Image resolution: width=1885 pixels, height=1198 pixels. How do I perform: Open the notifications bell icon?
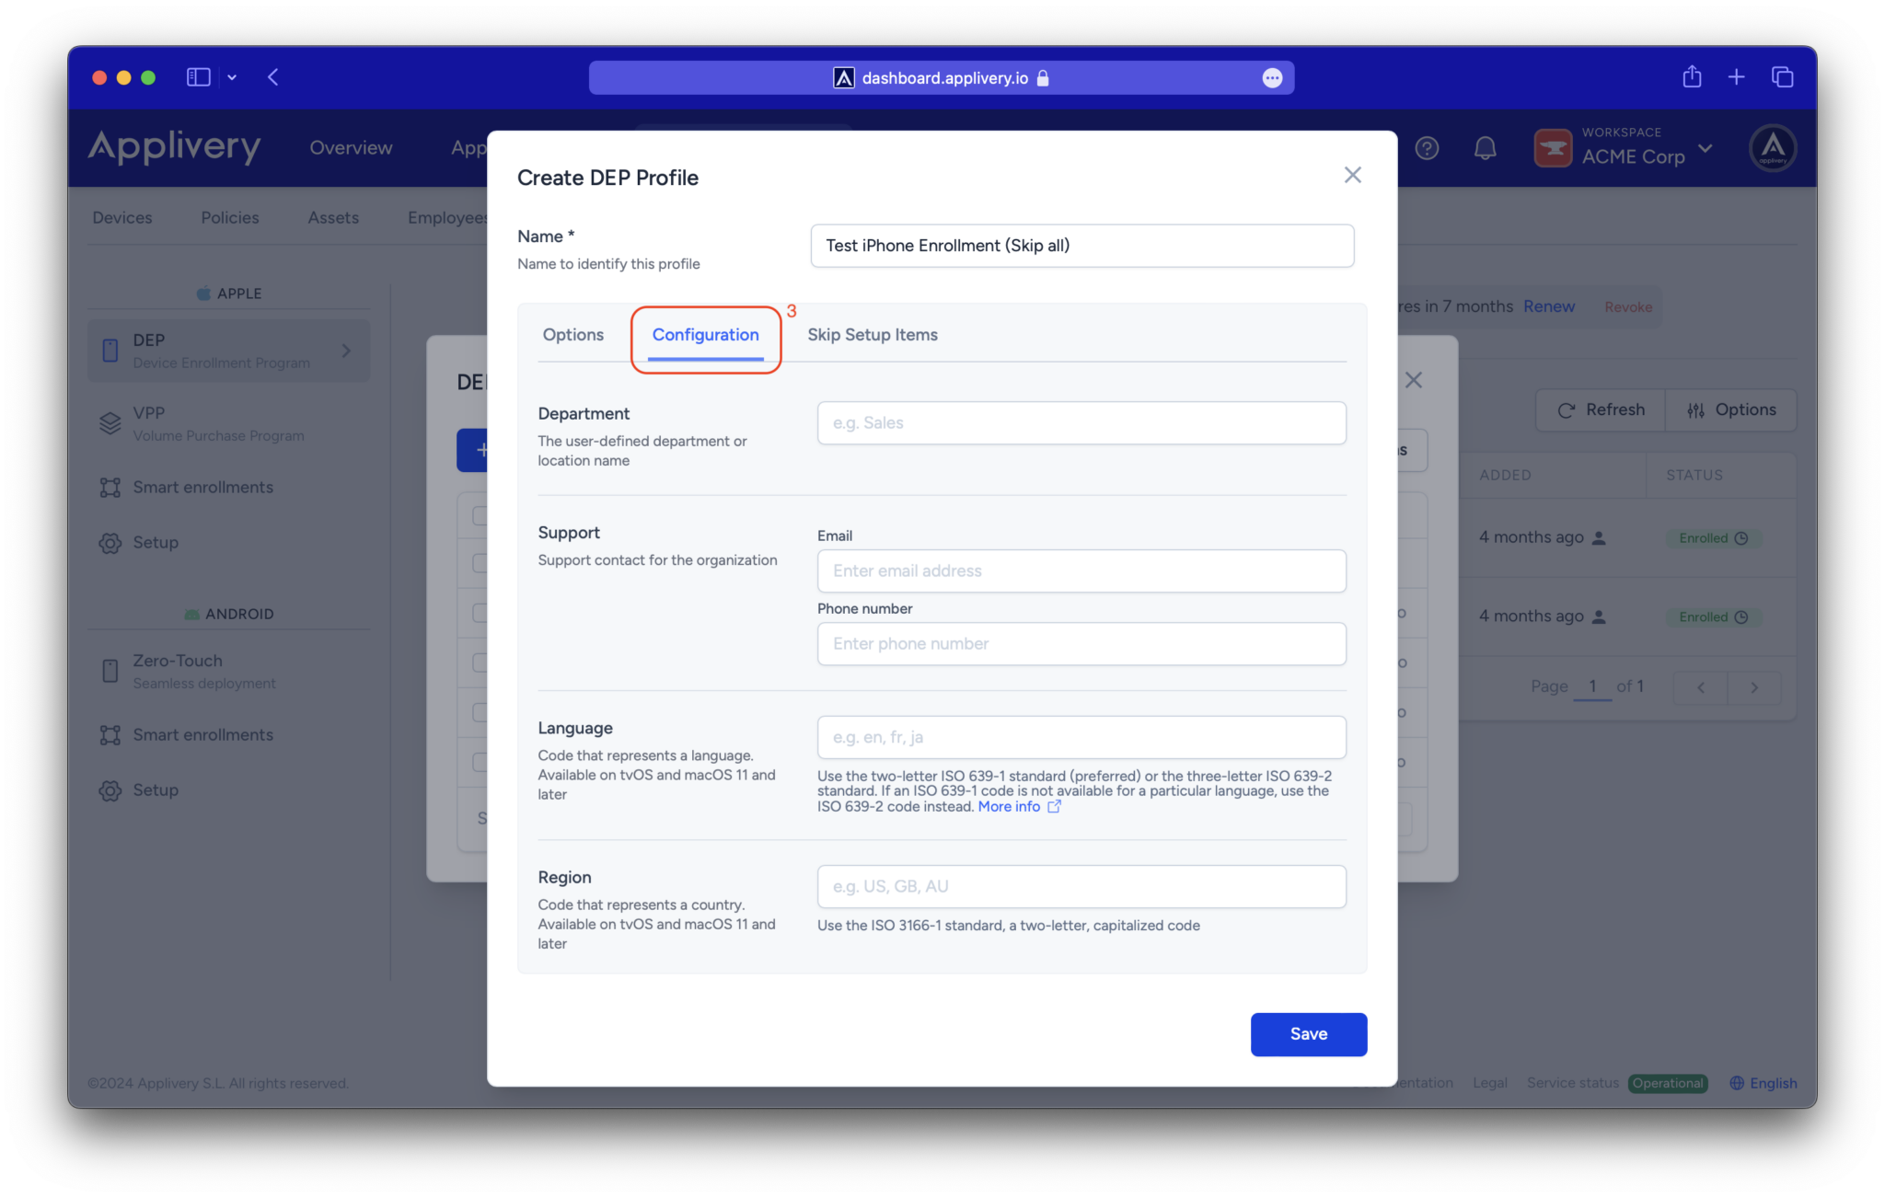(x=1485, y=148)
